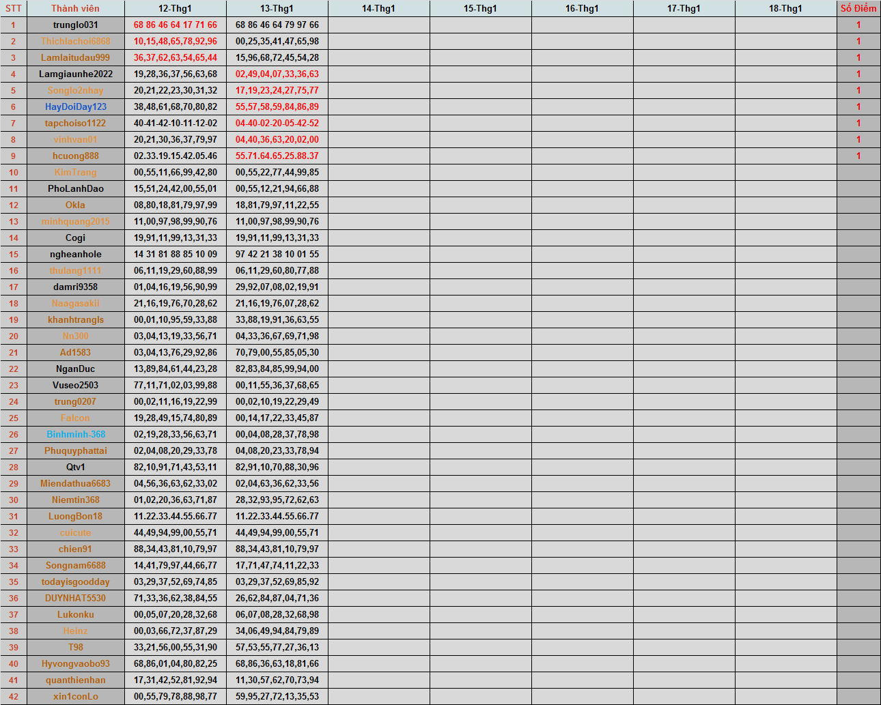Viewport: 881px width, 705px height.
Task: Click member name khanhtrangls
Action: pos(75,319)
